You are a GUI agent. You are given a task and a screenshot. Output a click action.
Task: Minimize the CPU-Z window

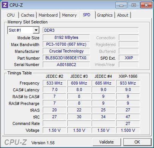click(x=121, y=5)
